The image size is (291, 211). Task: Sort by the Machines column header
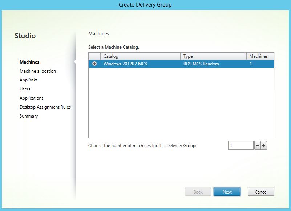(260, 56)
